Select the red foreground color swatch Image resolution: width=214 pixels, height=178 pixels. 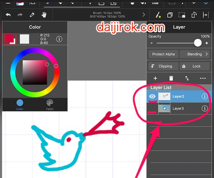click(x=10, y=39)
